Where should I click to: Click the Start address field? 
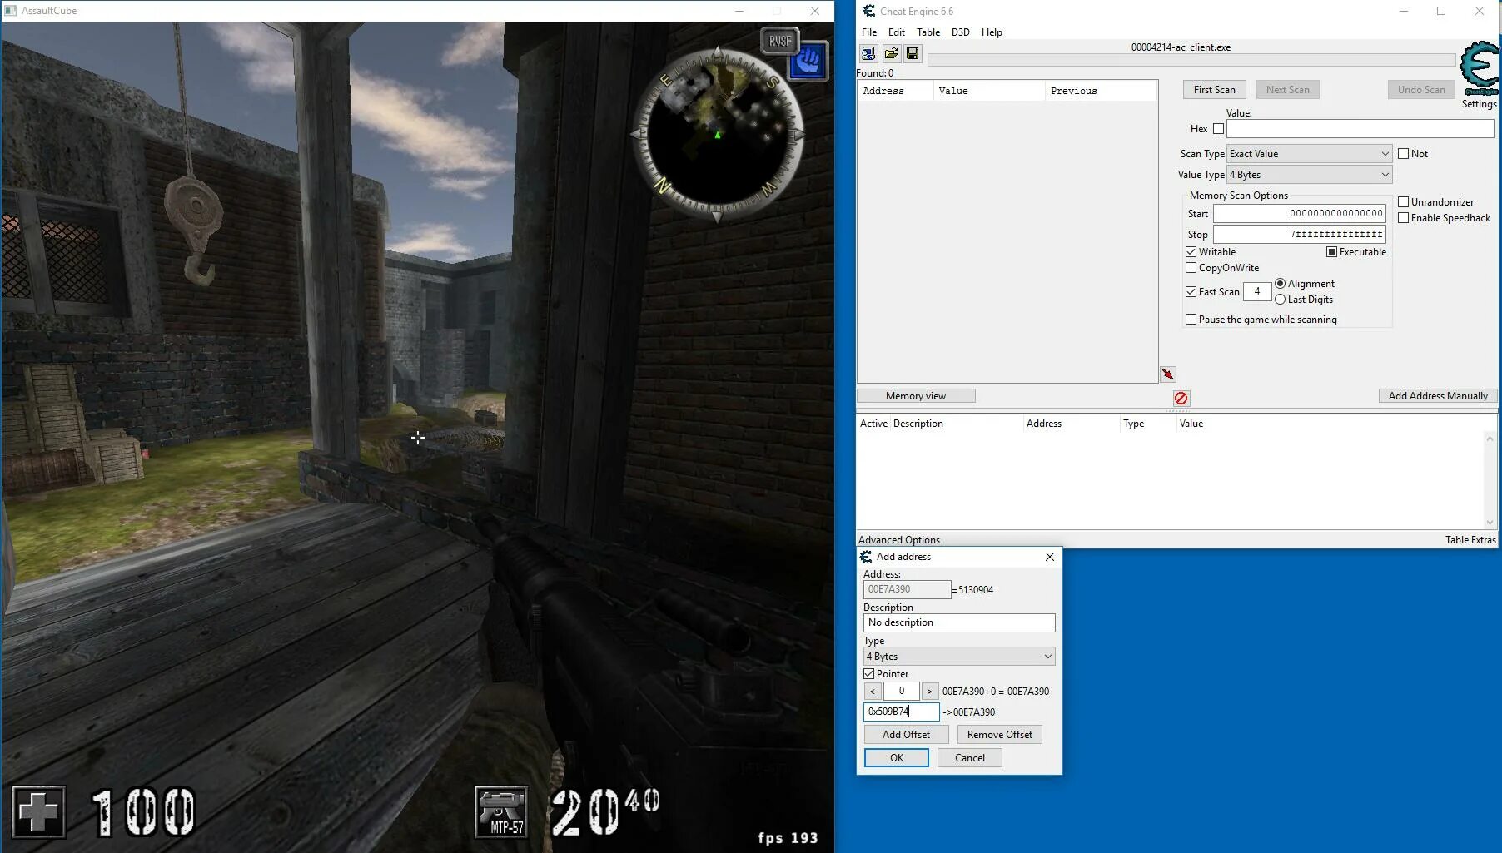click(x=1299, y=214)
